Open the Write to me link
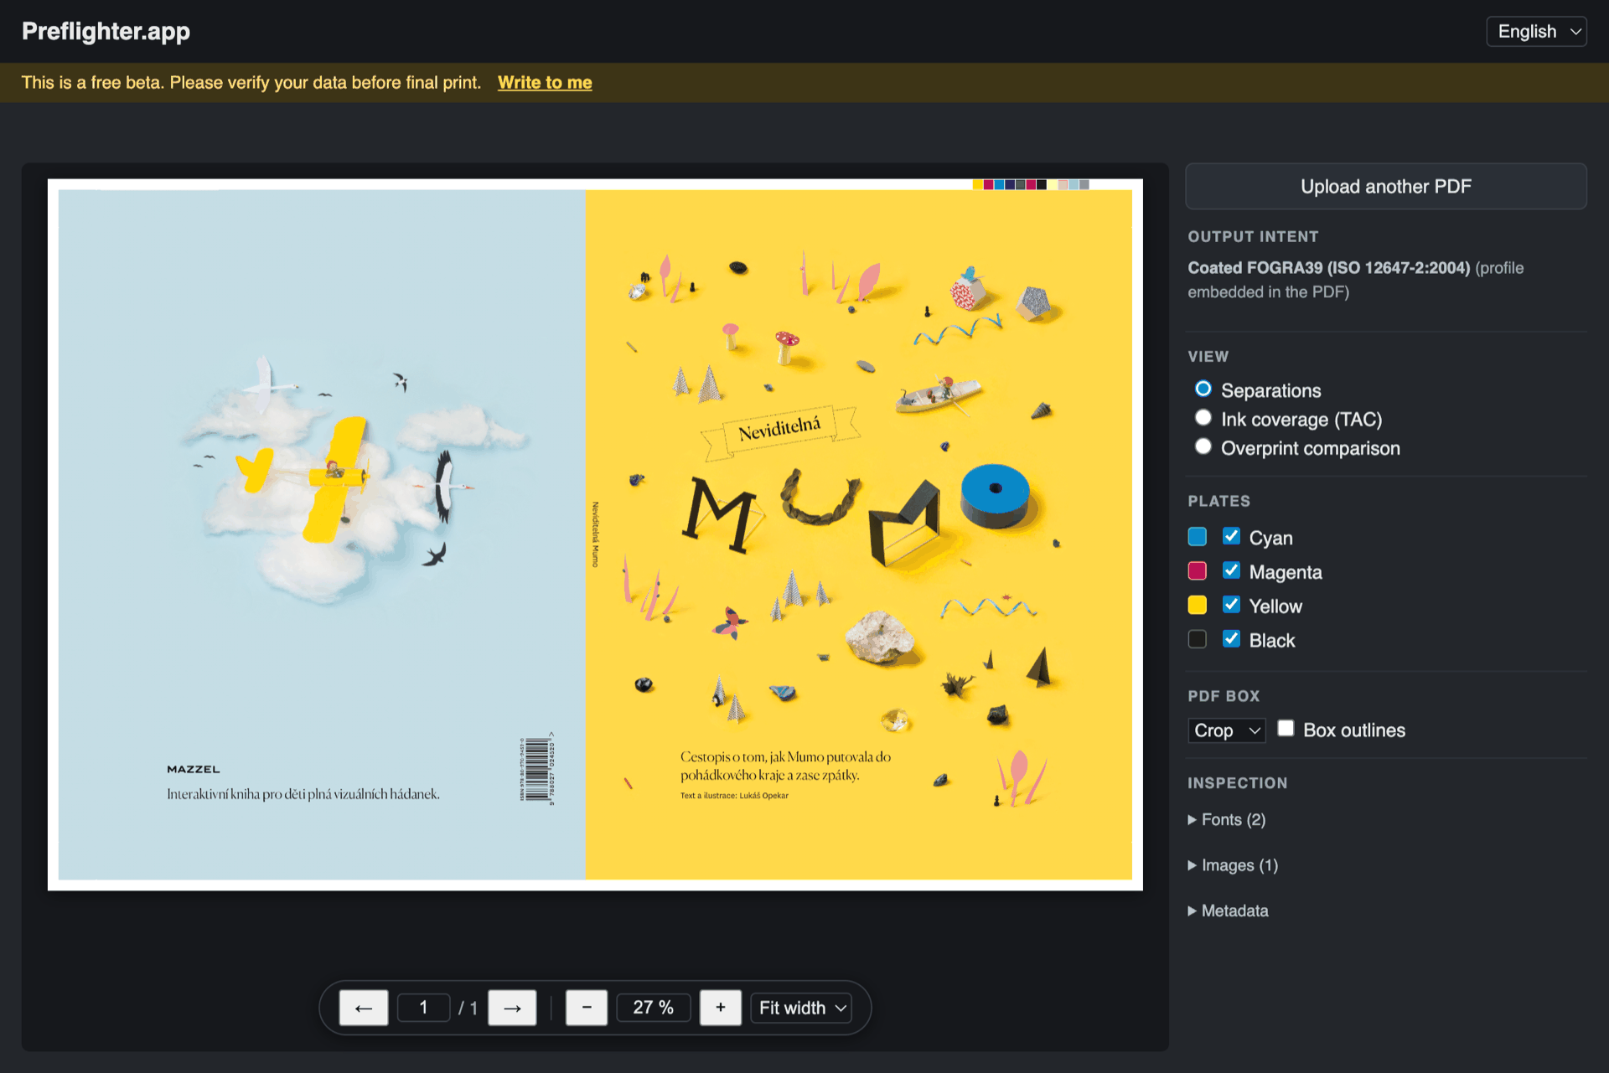The image size is (1609, 1073). pos(545,83)
